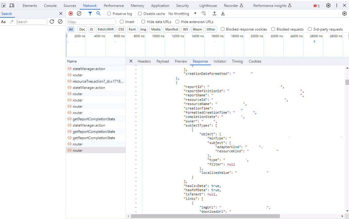Screen dimensions: 349x219
Task: Click the 5 issues indicator
Action: (317, 6)
